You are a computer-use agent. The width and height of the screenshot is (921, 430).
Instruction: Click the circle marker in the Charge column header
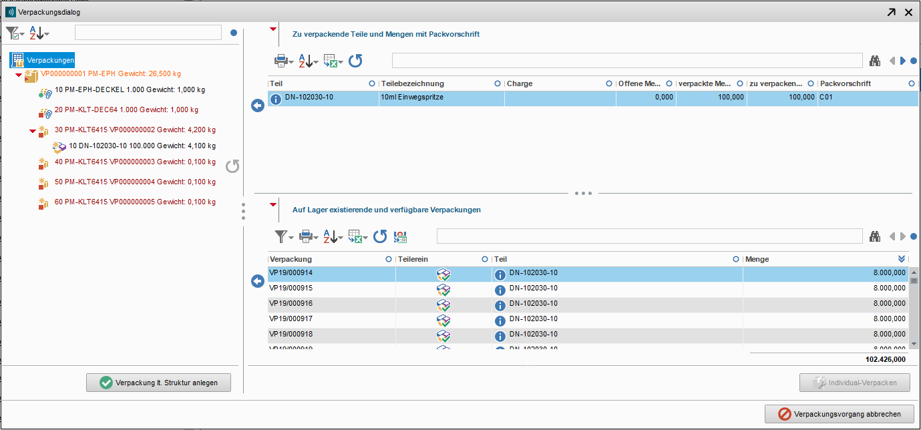[x=609, y=83]
